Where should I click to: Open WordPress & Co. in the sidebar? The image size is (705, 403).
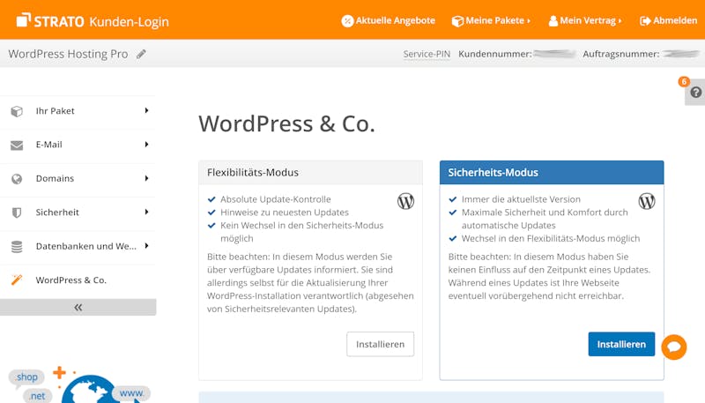point(78,280)
